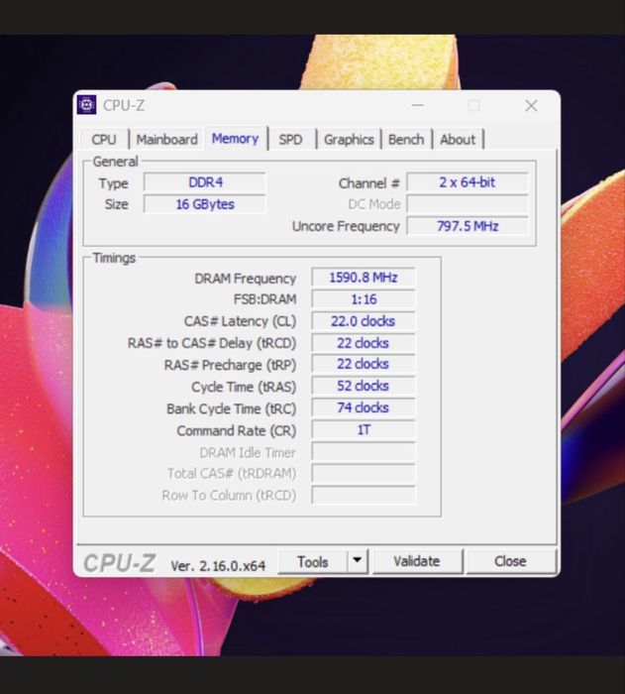Click the Close button at bottom
The image size is (625, 694).
pyautogui.click(x=510, y=561)
